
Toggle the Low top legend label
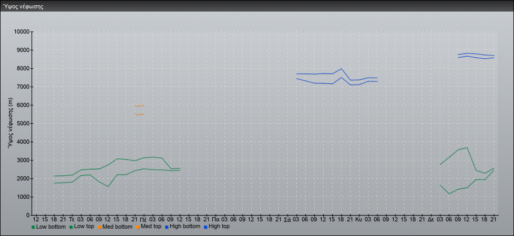point(84,227)
